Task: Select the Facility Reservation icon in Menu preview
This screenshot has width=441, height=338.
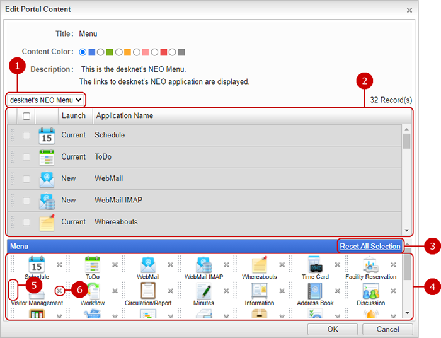Action: coord(370,264)
